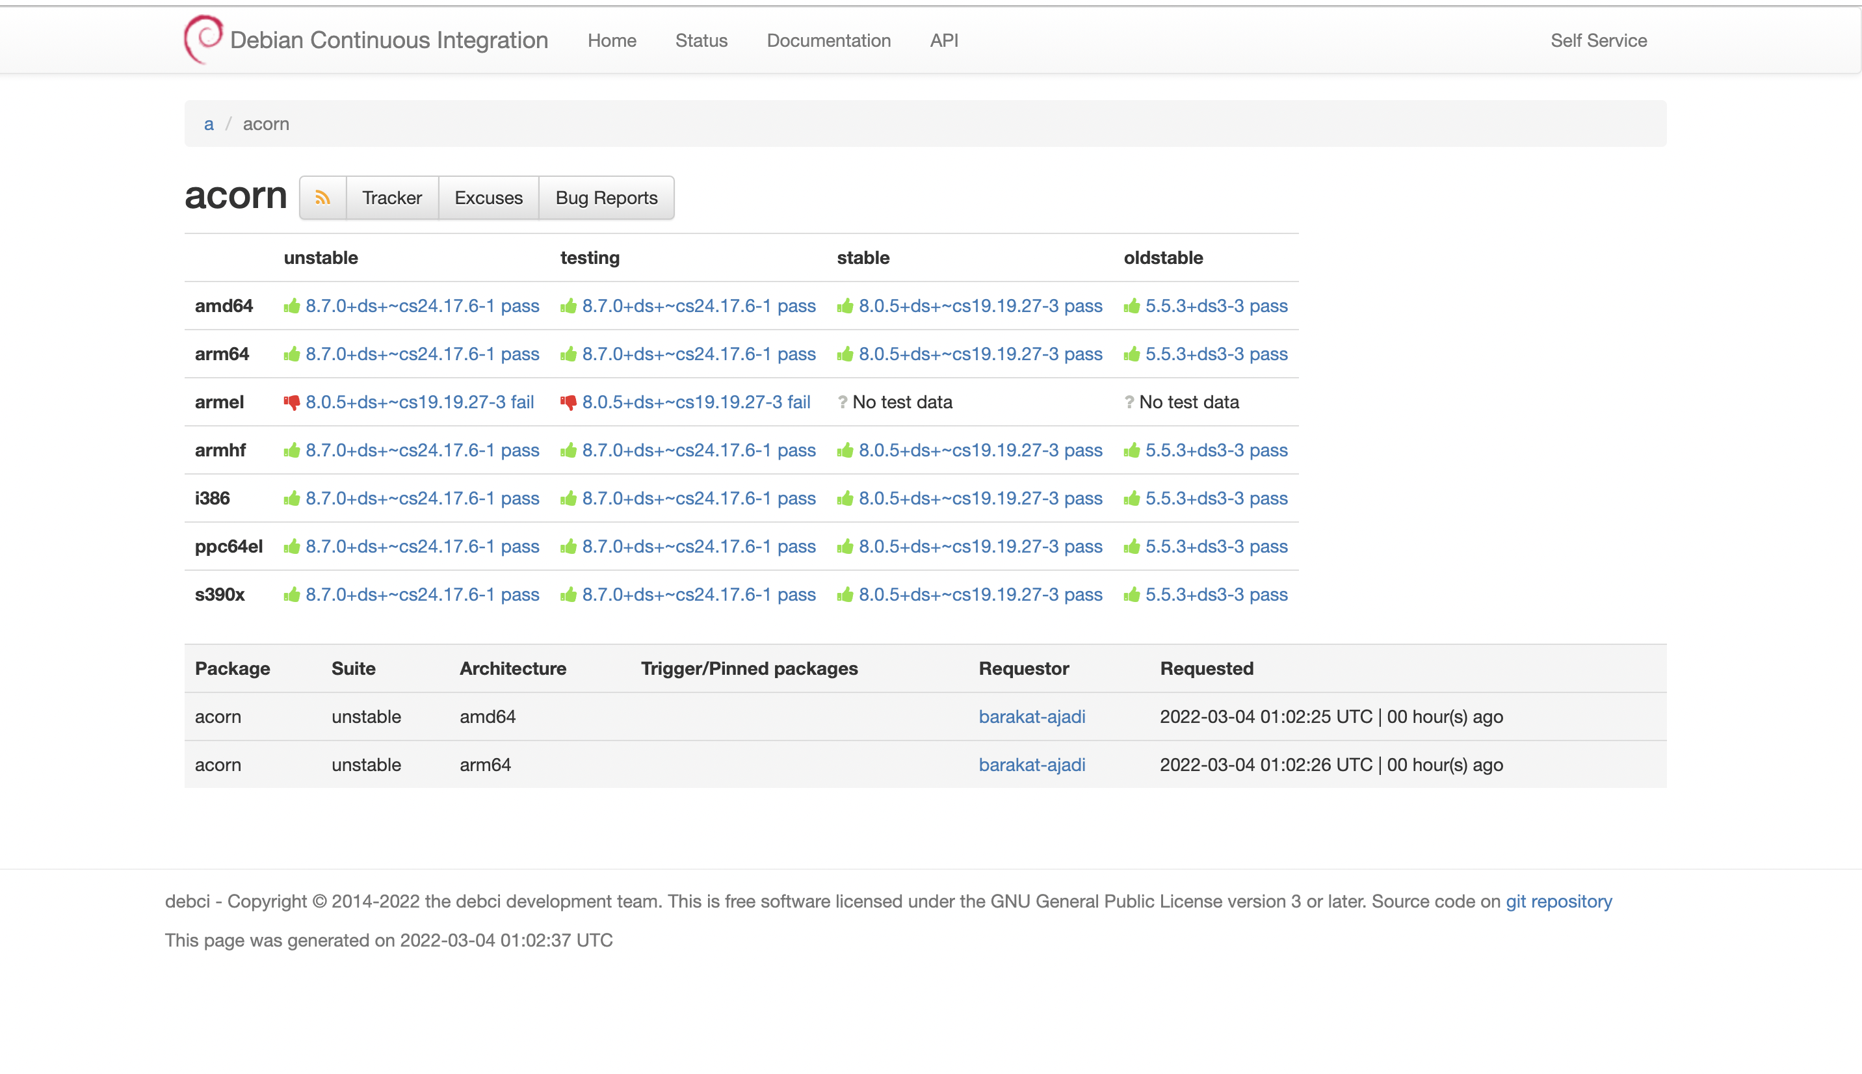Click the 'acorn' breadcrumb text
Image resolution: width=1862 pixels, height=1074 pixels.
(266, 124)
